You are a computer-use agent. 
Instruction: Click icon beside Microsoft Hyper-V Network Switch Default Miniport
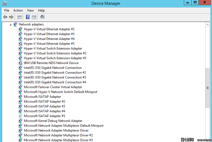(x=20, y=92)
